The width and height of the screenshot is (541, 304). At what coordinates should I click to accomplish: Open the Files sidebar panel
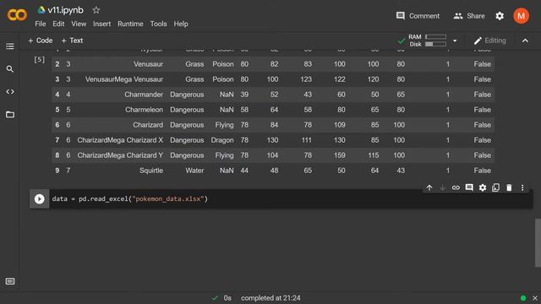10,115
